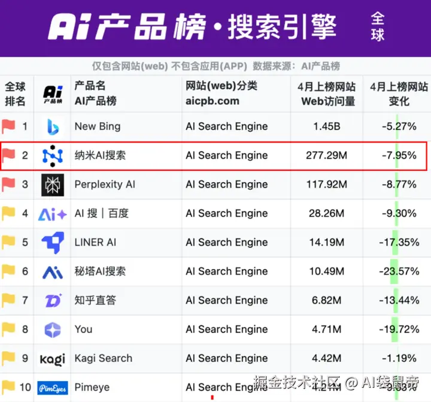Image resolution: width=431 pixels, height=402 pixels.
Task: Click the -23.57% change value
Action: (399, 271)
